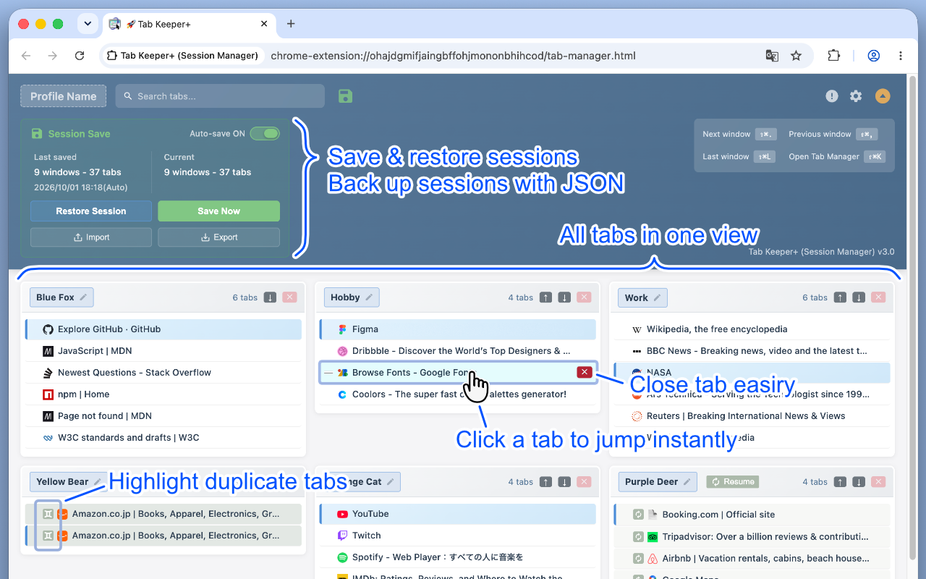Click the orange collapse arrow icon
Image resolution: width=926 pixels, height=579 pixels.
pos(883,96)
